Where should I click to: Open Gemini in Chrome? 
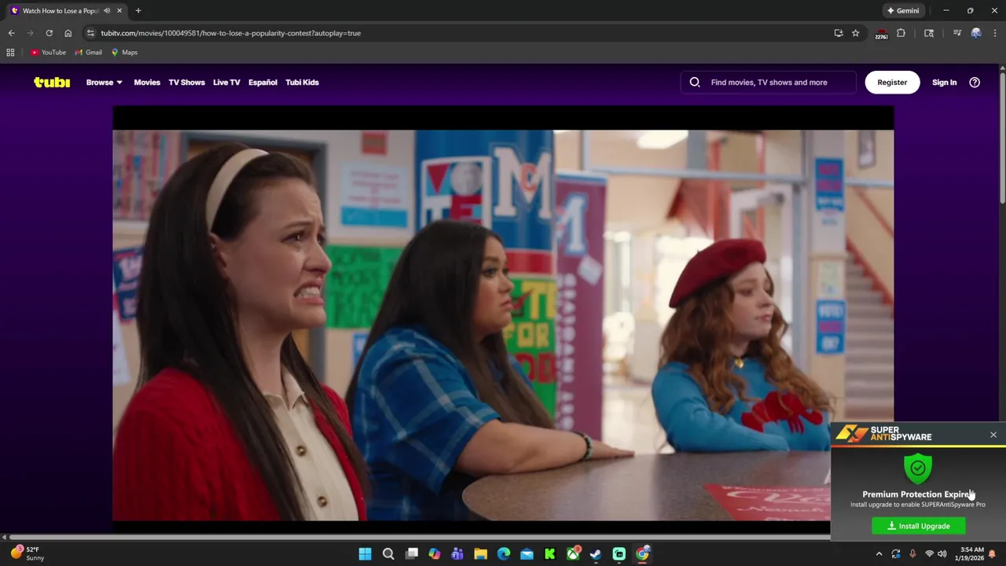(903, 11)
